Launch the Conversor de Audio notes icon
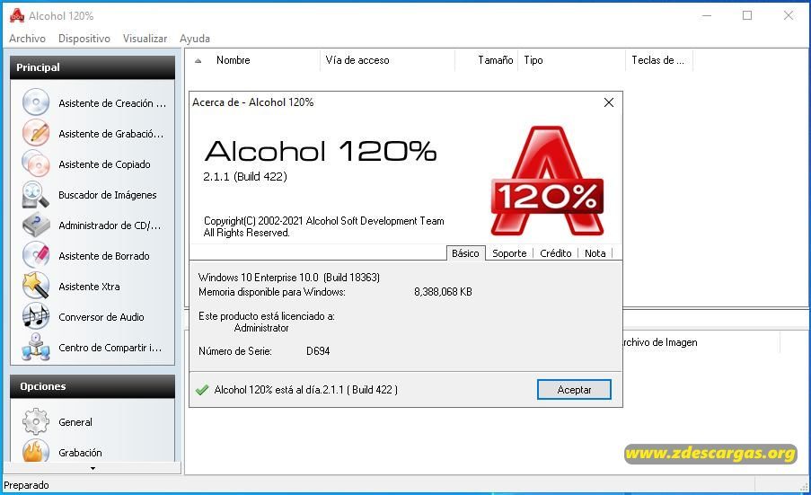Viewport: 811px width, 495px height. [x=36, y=316]
